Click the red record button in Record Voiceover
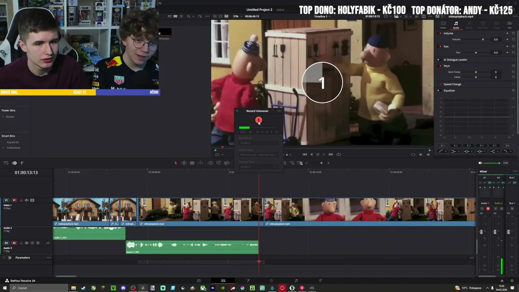The width and height of the screenshot is (519, 292). [x=258, y=120]
